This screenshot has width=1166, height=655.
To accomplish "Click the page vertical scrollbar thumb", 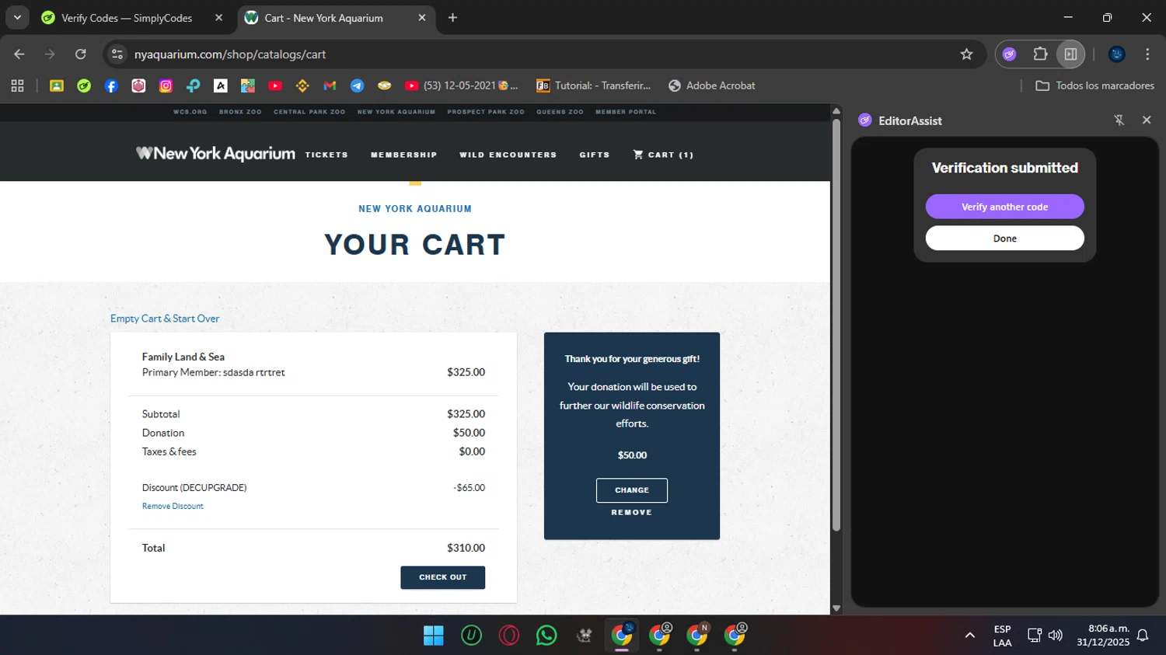I will 836,325.
